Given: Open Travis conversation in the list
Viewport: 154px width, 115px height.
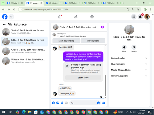Looking at the screenshot, I should tap(24, 32).
